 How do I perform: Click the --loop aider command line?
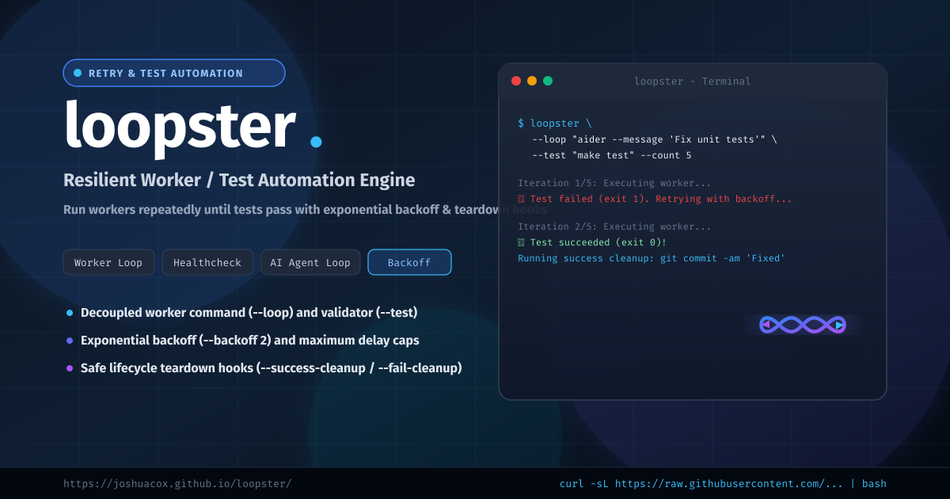click(x=655, y=139)
